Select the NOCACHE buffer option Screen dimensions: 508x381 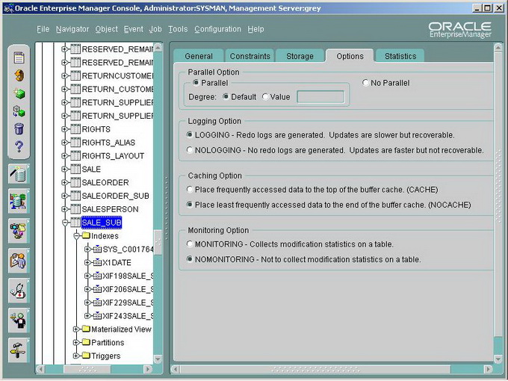[190, 205]
